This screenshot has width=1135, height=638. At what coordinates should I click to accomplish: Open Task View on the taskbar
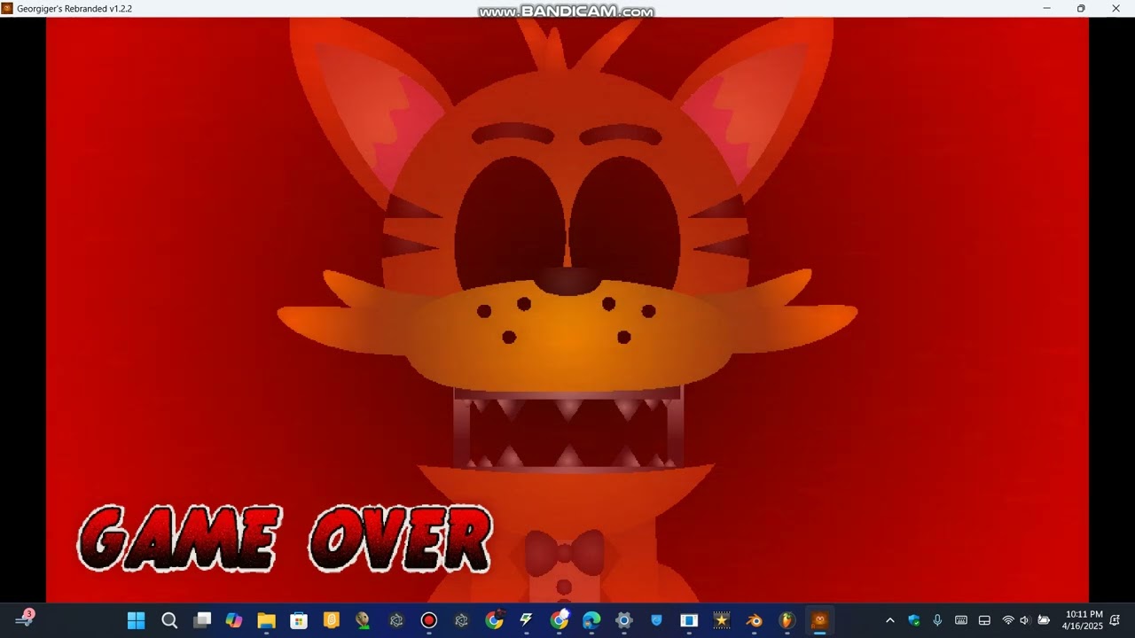202,620
